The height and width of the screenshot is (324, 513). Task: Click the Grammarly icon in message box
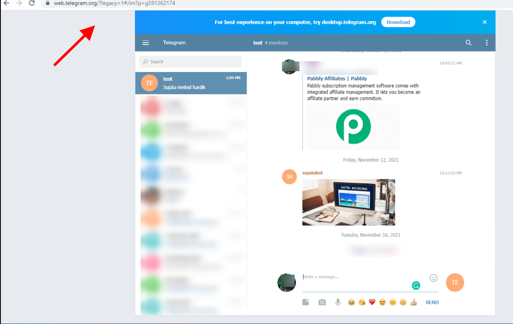(x=416, y=286)
